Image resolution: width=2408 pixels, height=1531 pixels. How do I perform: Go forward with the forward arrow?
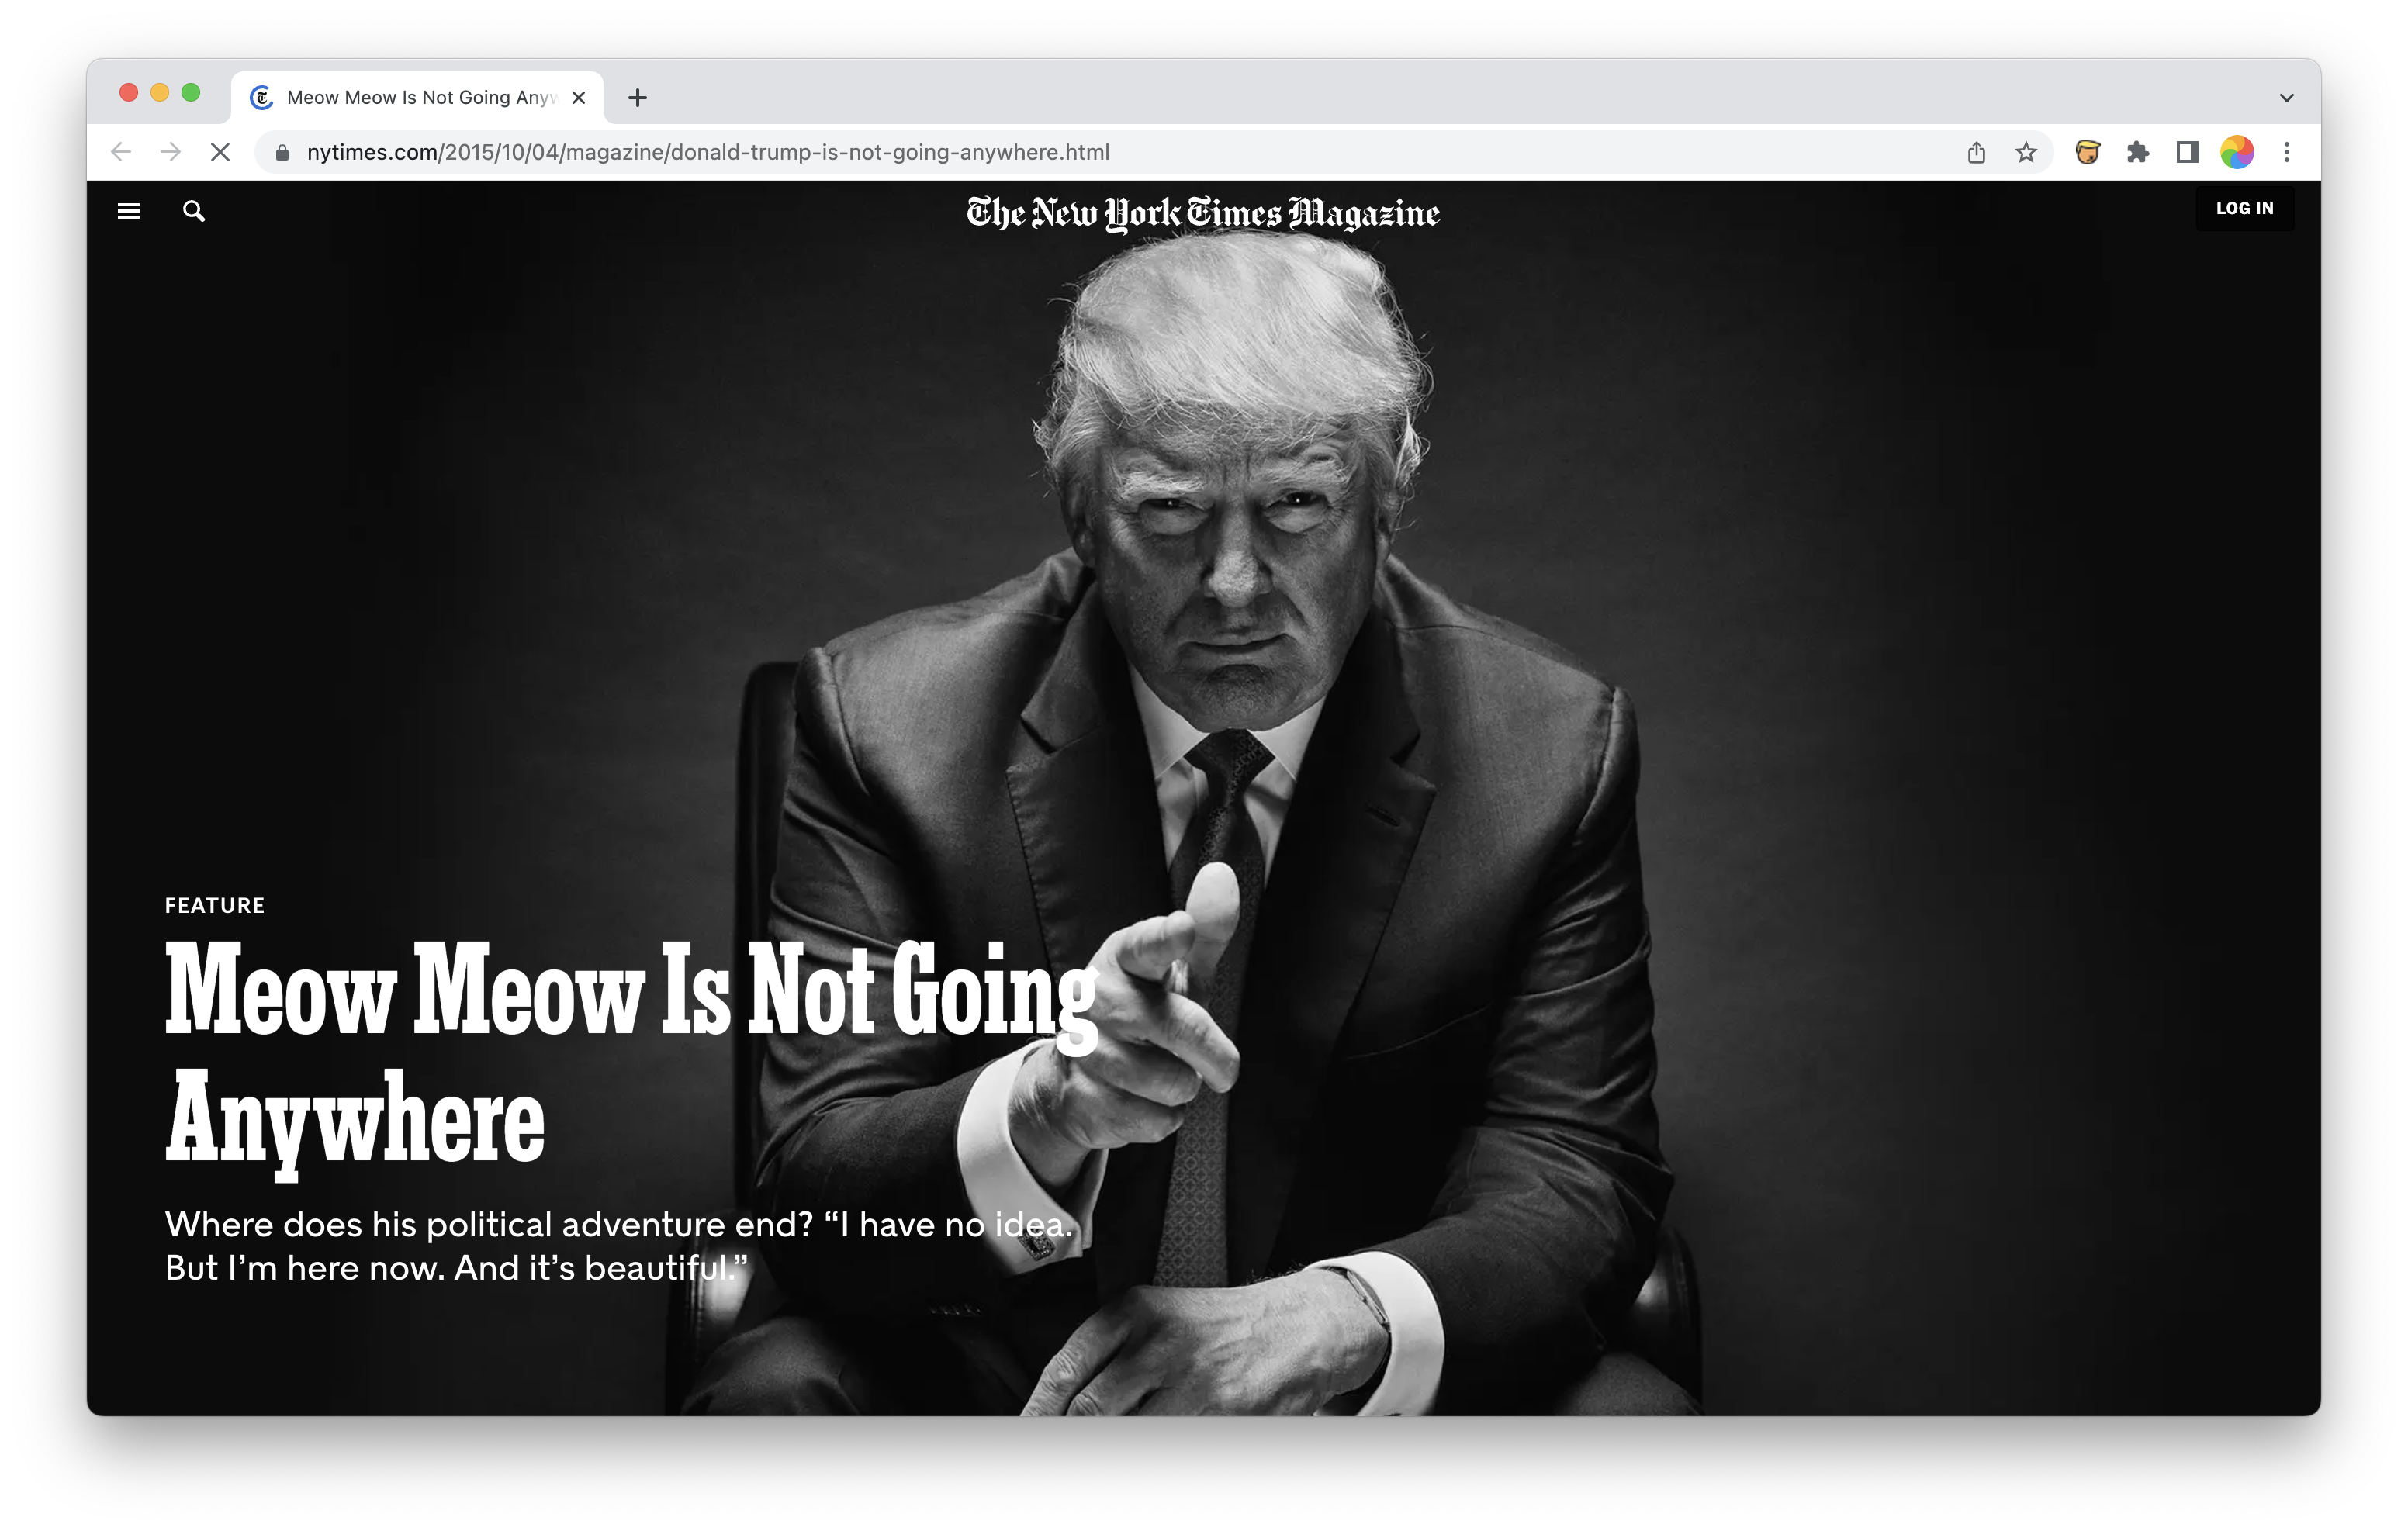171,152
